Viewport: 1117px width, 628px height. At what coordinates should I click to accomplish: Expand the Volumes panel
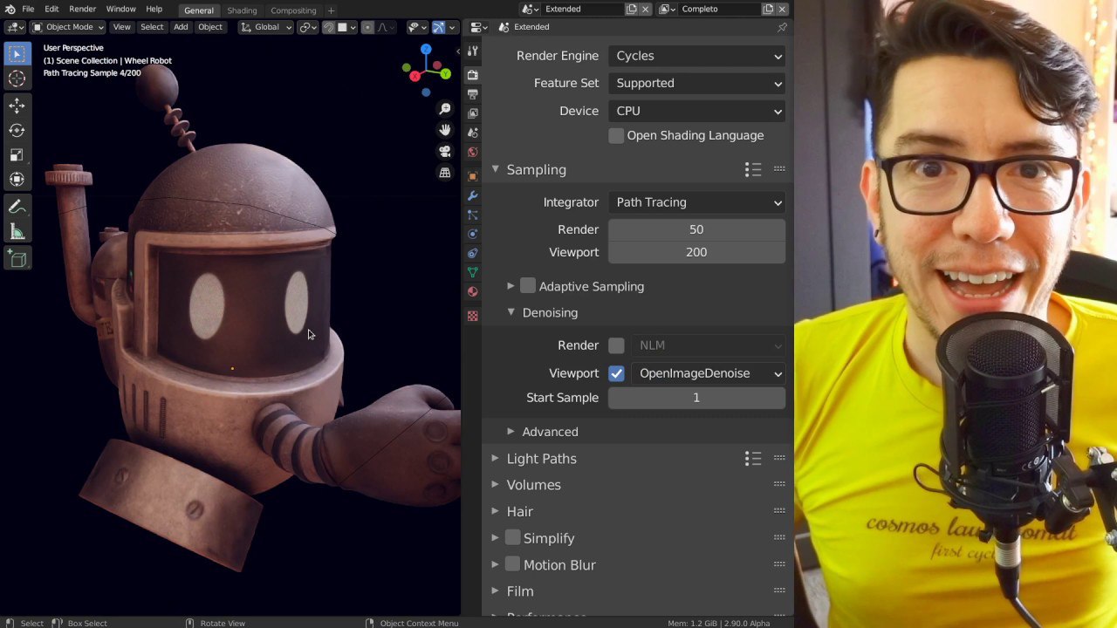click(495, 484)
